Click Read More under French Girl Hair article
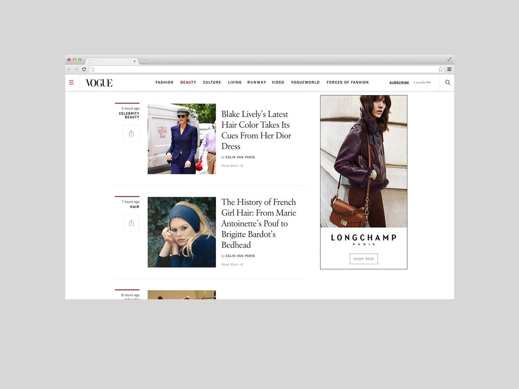This screenshot has height=389, width=519. point(232,264)
